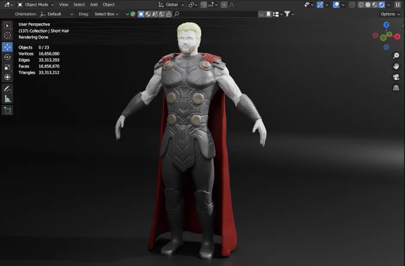Image resolution: width=405 pixels, height=266 pixels.
Task: Pick the Annotate pencil tool
Action: click(7, 89)
